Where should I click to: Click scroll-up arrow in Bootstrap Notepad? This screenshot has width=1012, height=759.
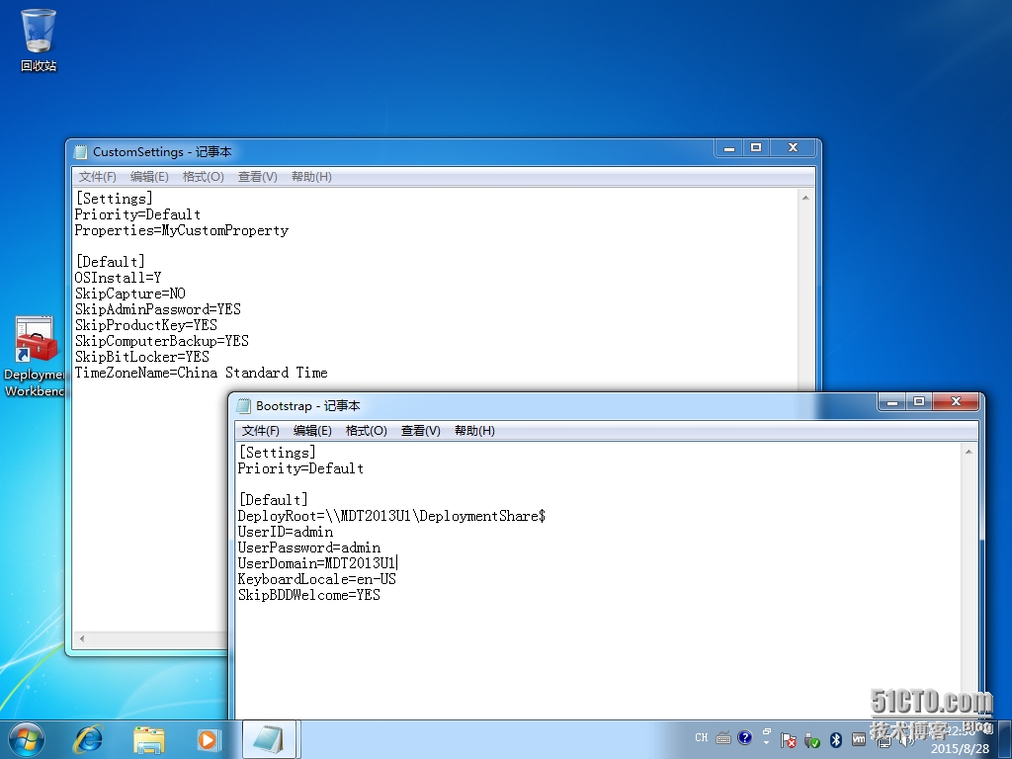tap(969, 452)
